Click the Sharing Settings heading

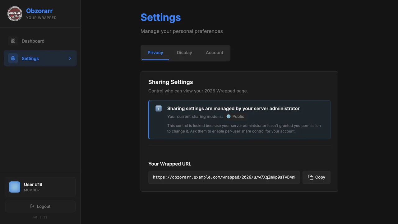(171, 82)
